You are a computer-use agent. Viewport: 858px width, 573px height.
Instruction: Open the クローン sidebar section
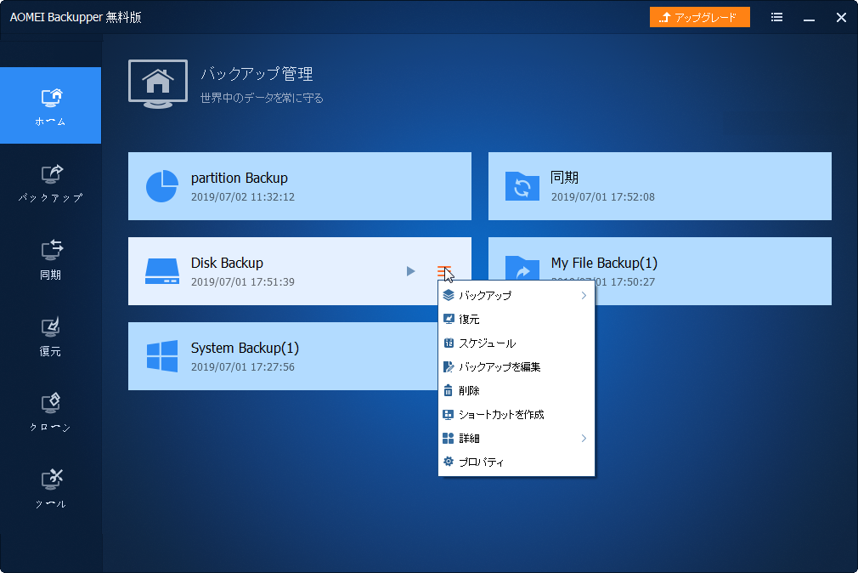[50, 412]
